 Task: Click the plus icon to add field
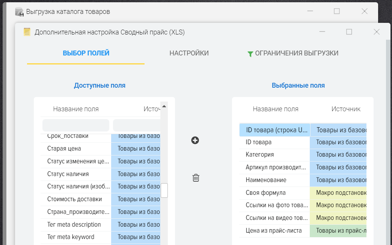coord(195,140)
